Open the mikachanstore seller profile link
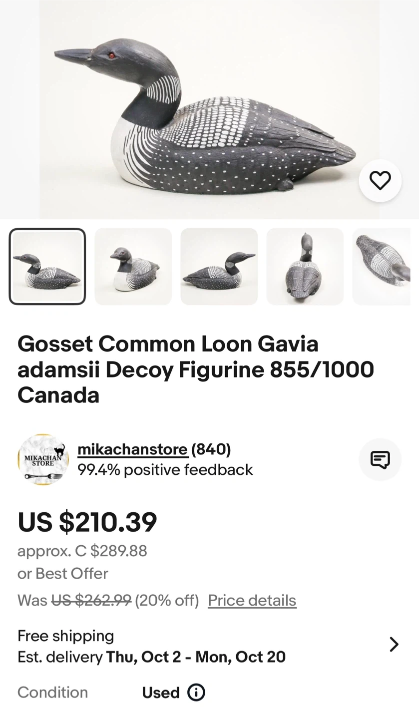The image size is (419, 719). pos(132,449)
